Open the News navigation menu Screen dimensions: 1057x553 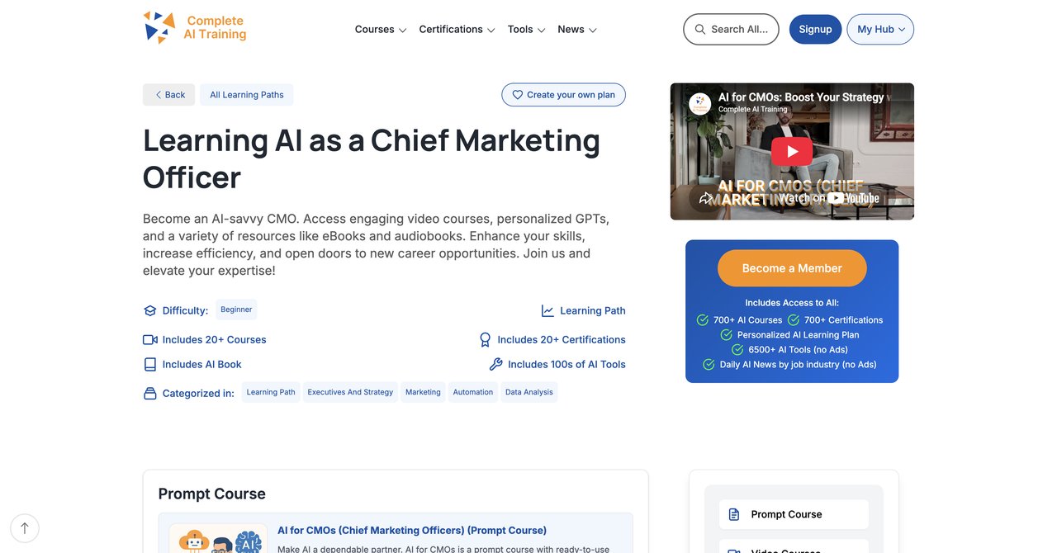(x=577, y=29)
